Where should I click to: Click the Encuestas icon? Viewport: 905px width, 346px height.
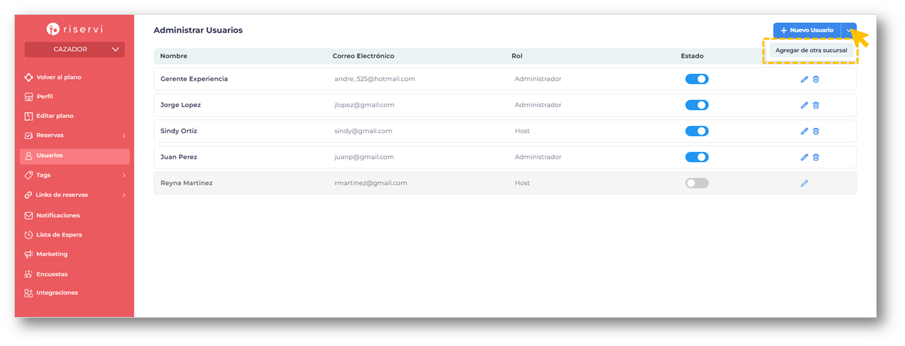(28, 274)
